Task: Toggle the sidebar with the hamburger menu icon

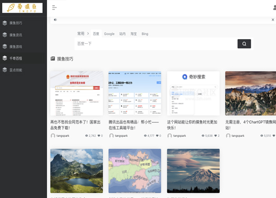Action: 54,7
